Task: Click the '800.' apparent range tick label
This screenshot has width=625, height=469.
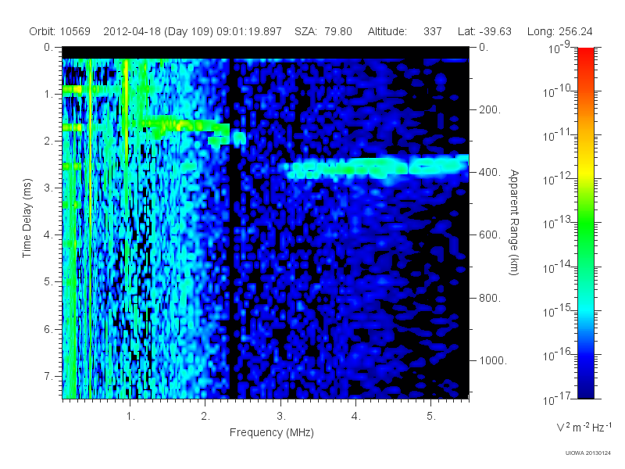Action: [490, 298]
